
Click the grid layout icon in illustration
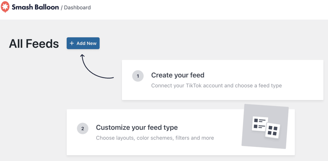pyautogui.click(x=273, y=130)
